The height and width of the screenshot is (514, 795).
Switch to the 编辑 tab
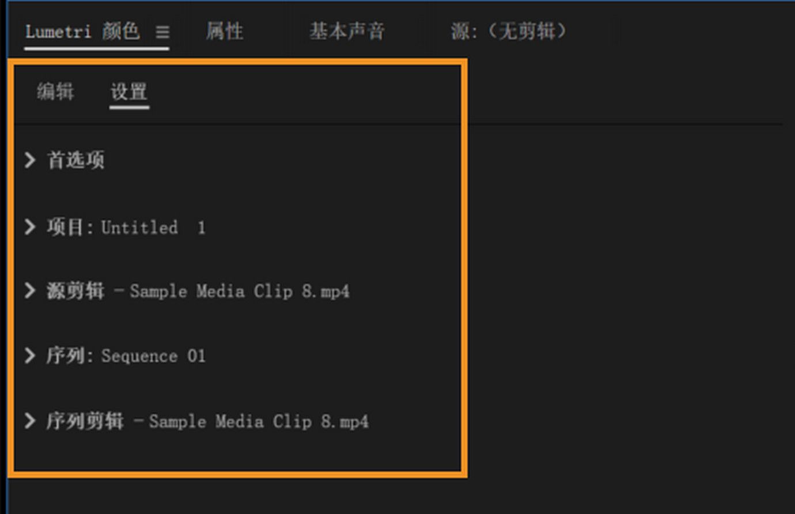point(56,92)
